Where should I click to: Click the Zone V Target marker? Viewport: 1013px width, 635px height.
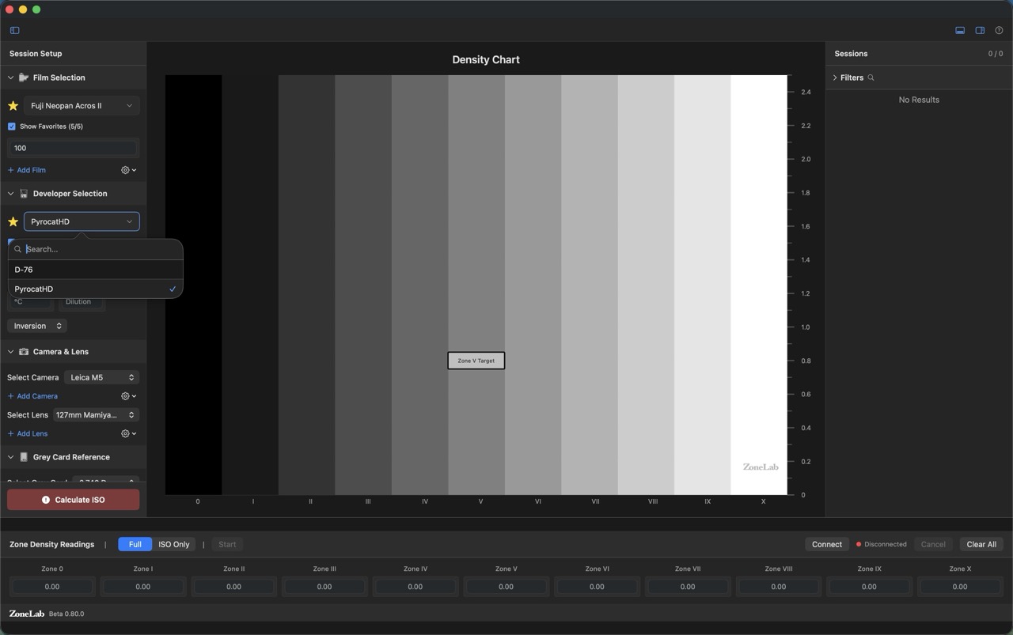coord(476,361)
